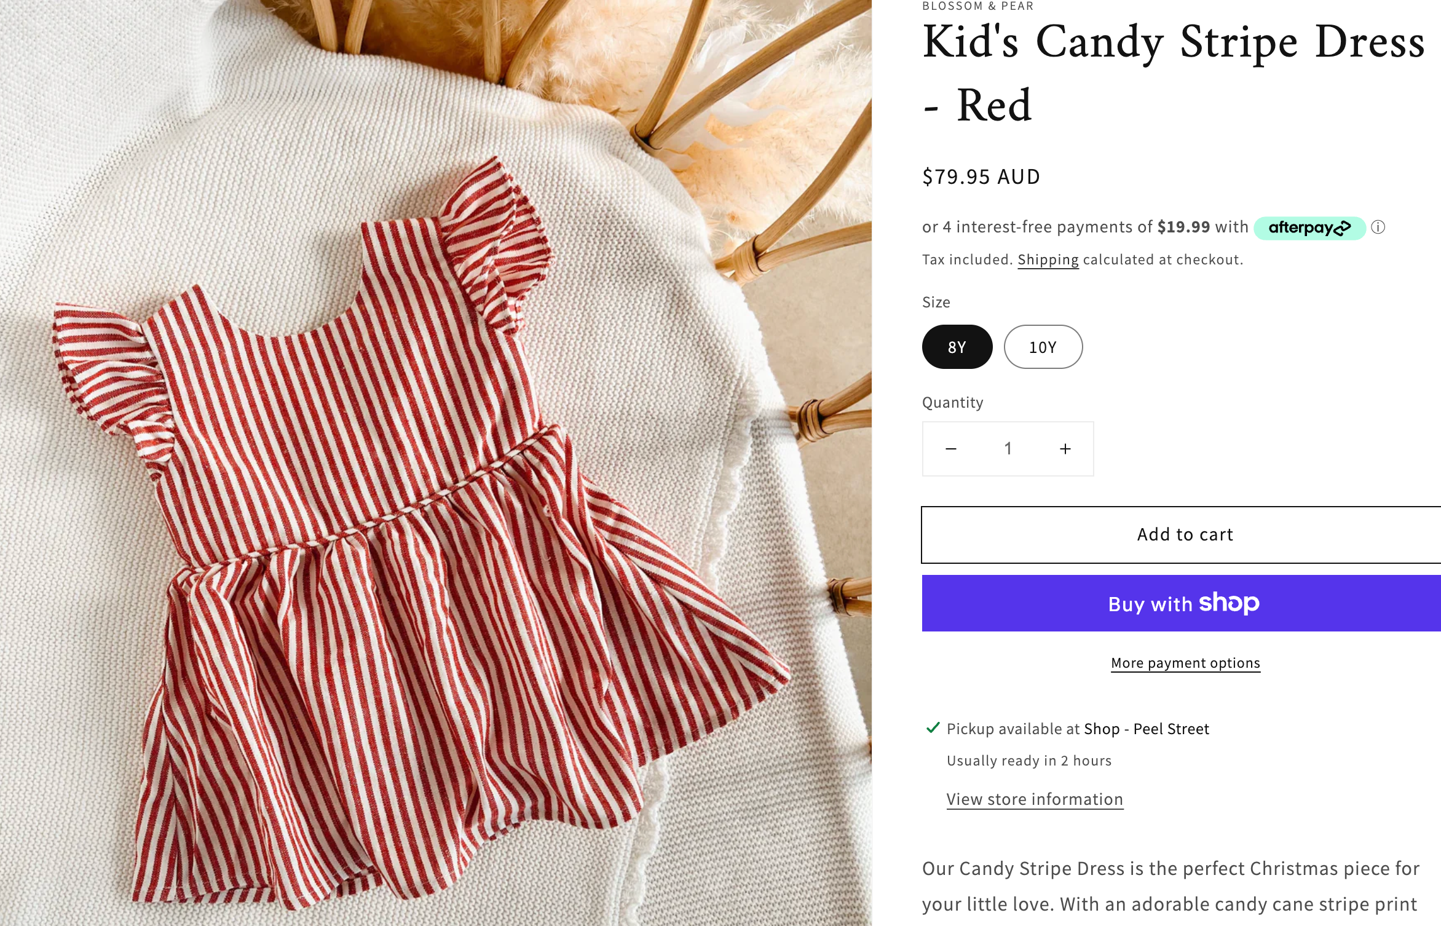
Task: Open More payment options
Action: [x=1185, y=663]
